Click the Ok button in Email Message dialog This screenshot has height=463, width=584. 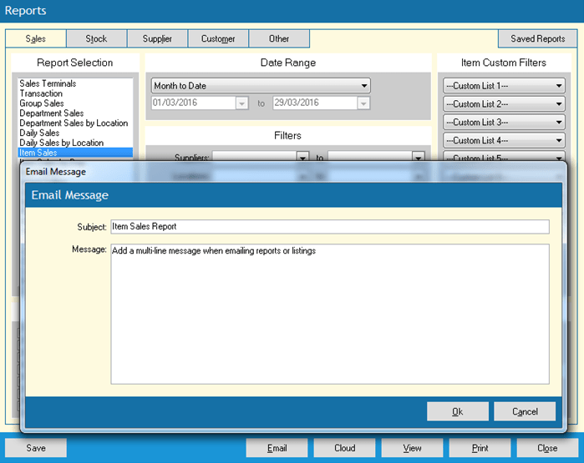coord(457,411)
